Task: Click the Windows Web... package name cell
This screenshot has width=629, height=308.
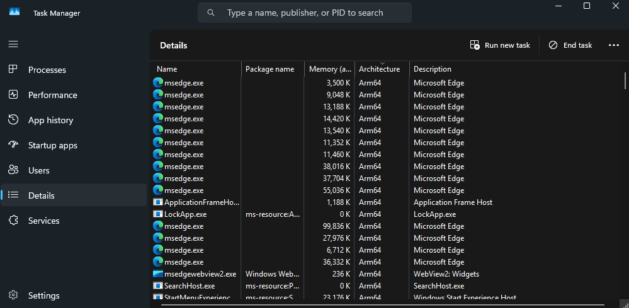Action: (x=273, y=274)
